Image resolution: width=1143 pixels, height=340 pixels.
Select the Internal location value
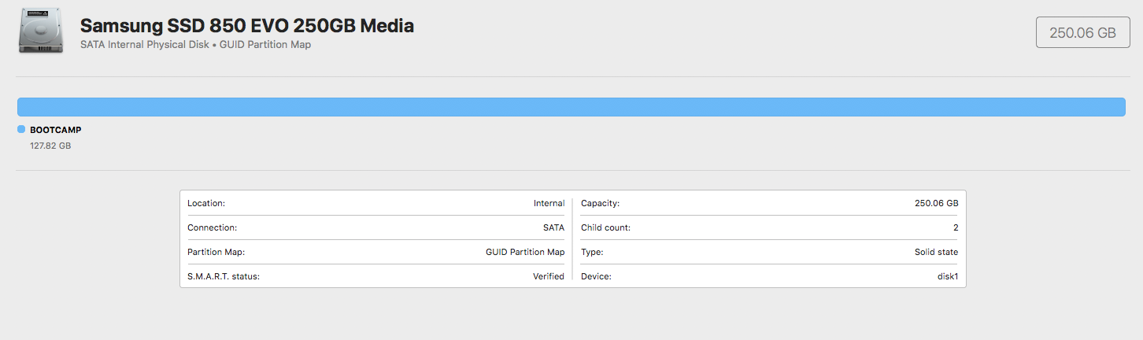[x=549, y=203]
